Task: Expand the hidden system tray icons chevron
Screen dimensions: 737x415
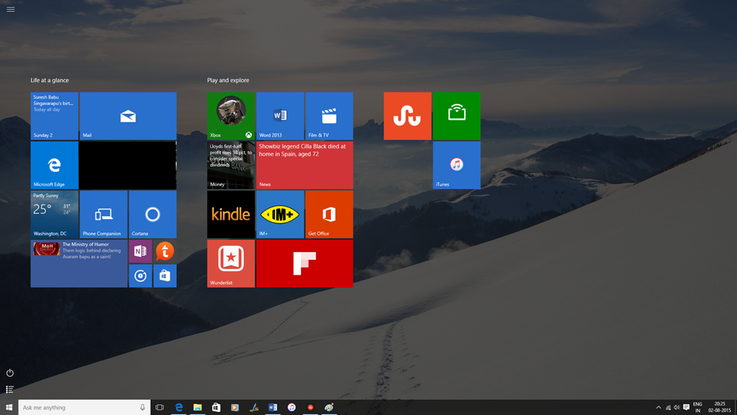Action: (x=659, y=408)
